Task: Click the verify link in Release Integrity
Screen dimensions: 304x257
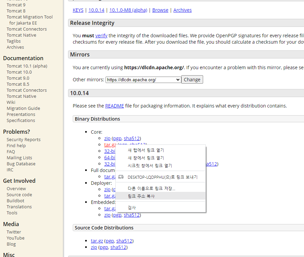Action: 101,36
